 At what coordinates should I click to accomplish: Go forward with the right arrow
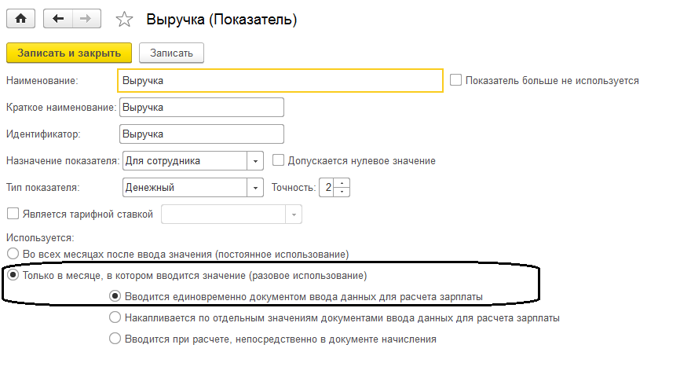(87, 19)
